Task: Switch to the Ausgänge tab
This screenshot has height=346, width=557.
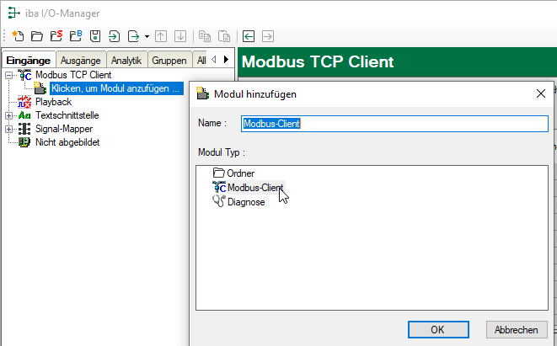Action: [81, 61]
